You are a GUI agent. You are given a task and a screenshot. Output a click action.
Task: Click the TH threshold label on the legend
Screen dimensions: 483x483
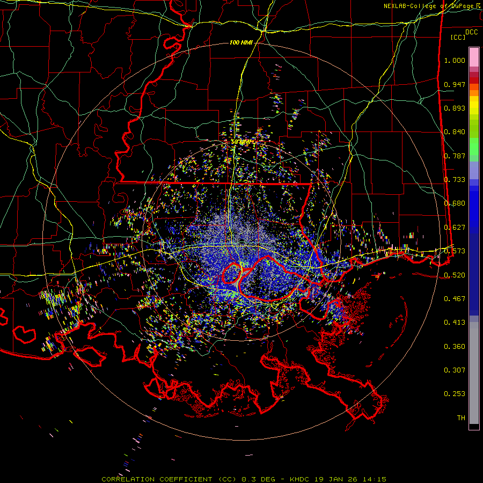(461, 418)
